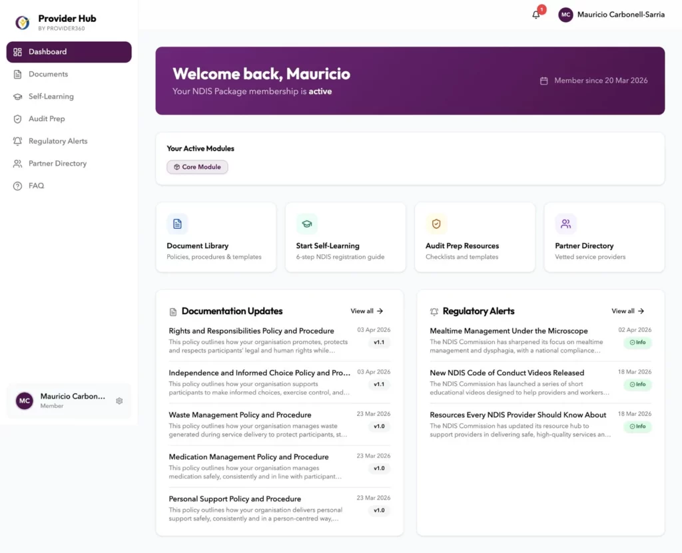
Task: Go to Dashboard in the sidebar
Action: pos(69,52)
